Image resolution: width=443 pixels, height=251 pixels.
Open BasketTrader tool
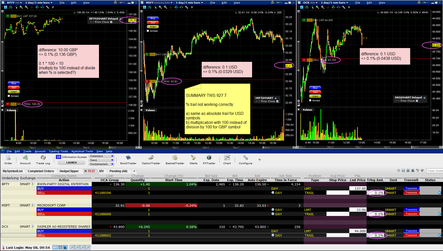click(175, 160)
